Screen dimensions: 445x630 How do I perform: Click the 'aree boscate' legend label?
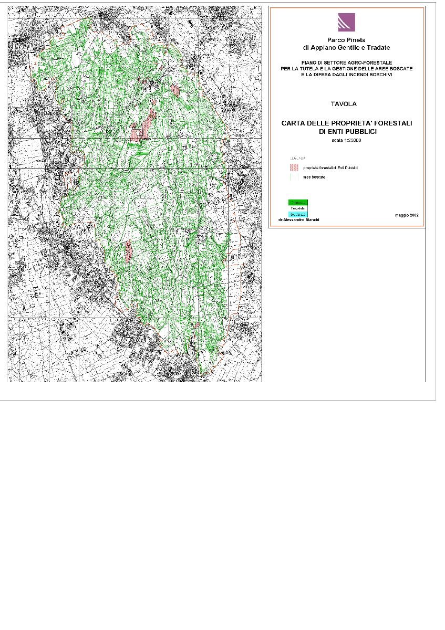click(x=314, y=177)
